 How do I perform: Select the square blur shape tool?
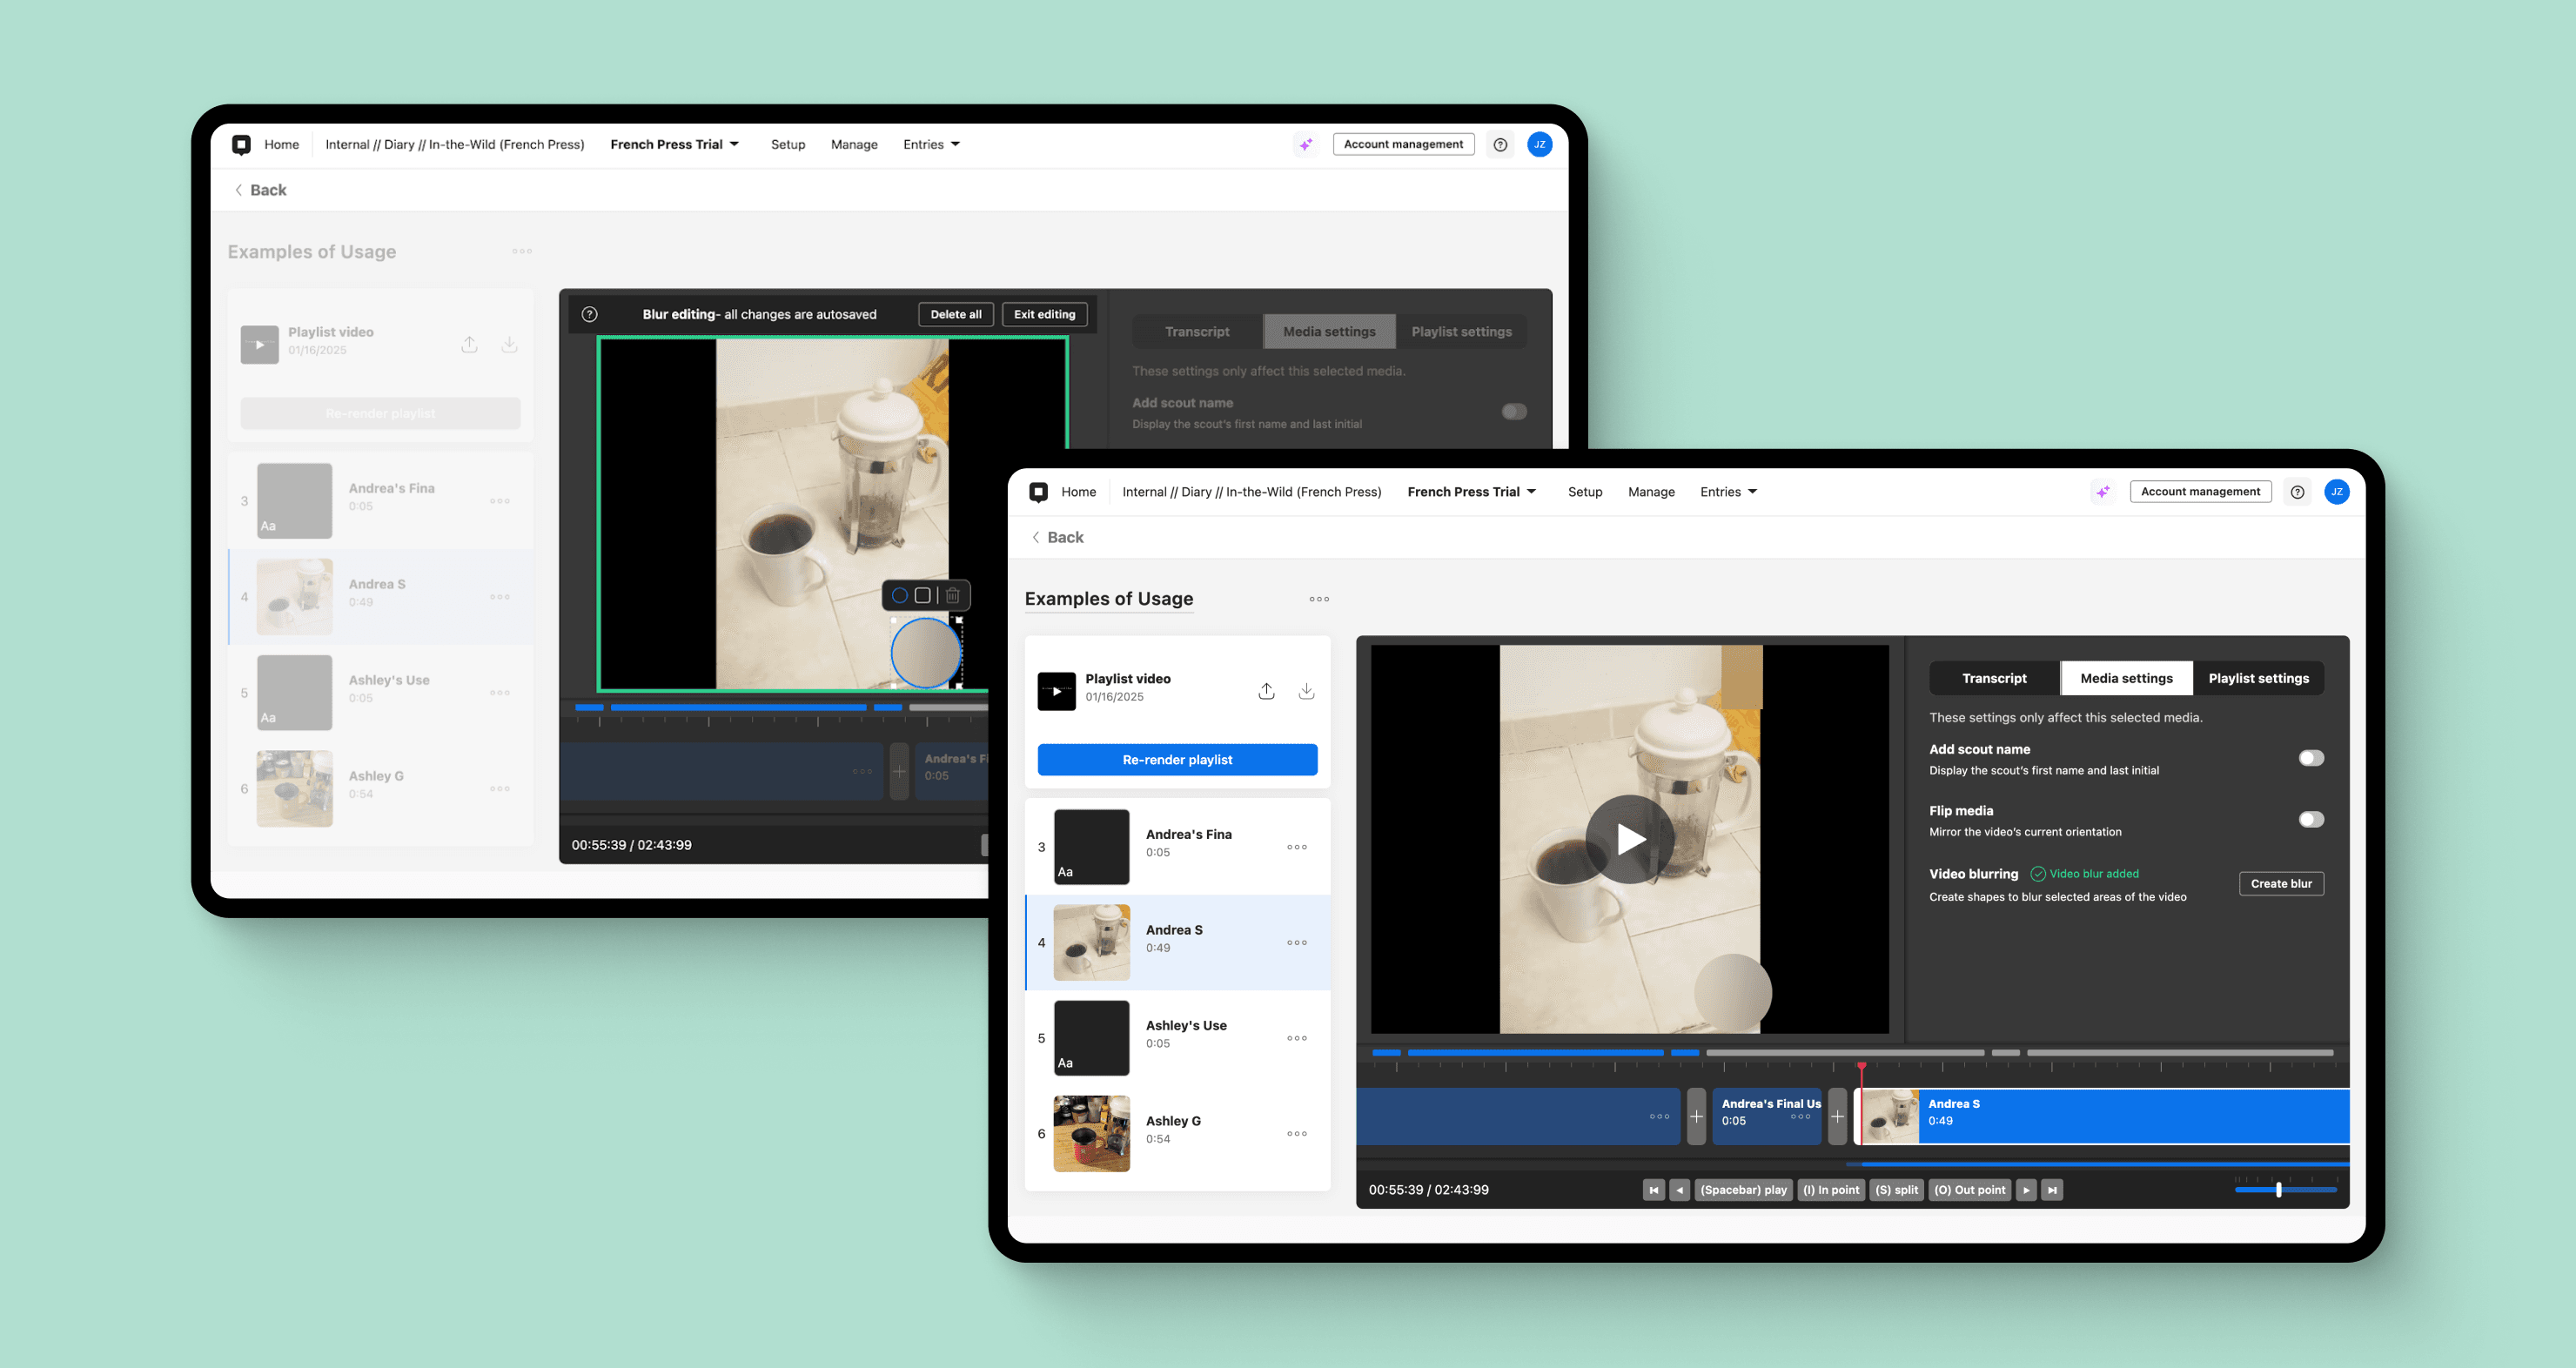[x=922, y=595]
